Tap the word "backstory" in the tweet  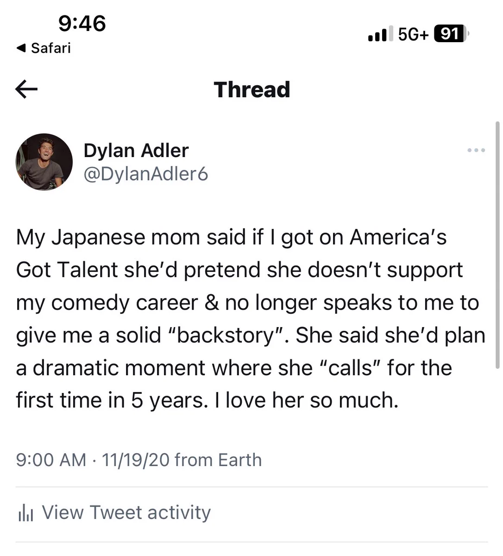pos(226,335)
